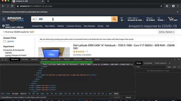
Task: Expand a-section a-spacing-none div node
Action: tap(35, 75)
